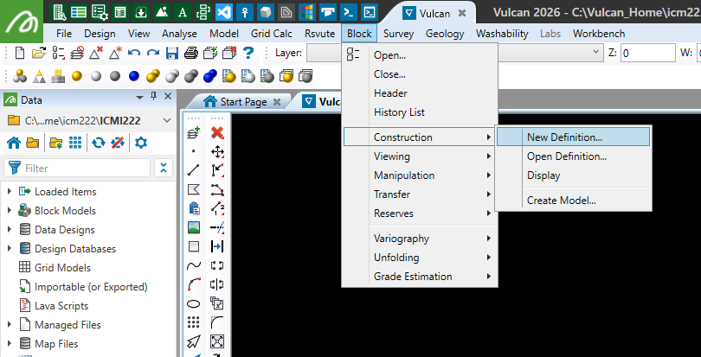The width and height of the screenshot is (701, 357).
Task: Open Help with the blue question mark
Action: click(248, 54)
